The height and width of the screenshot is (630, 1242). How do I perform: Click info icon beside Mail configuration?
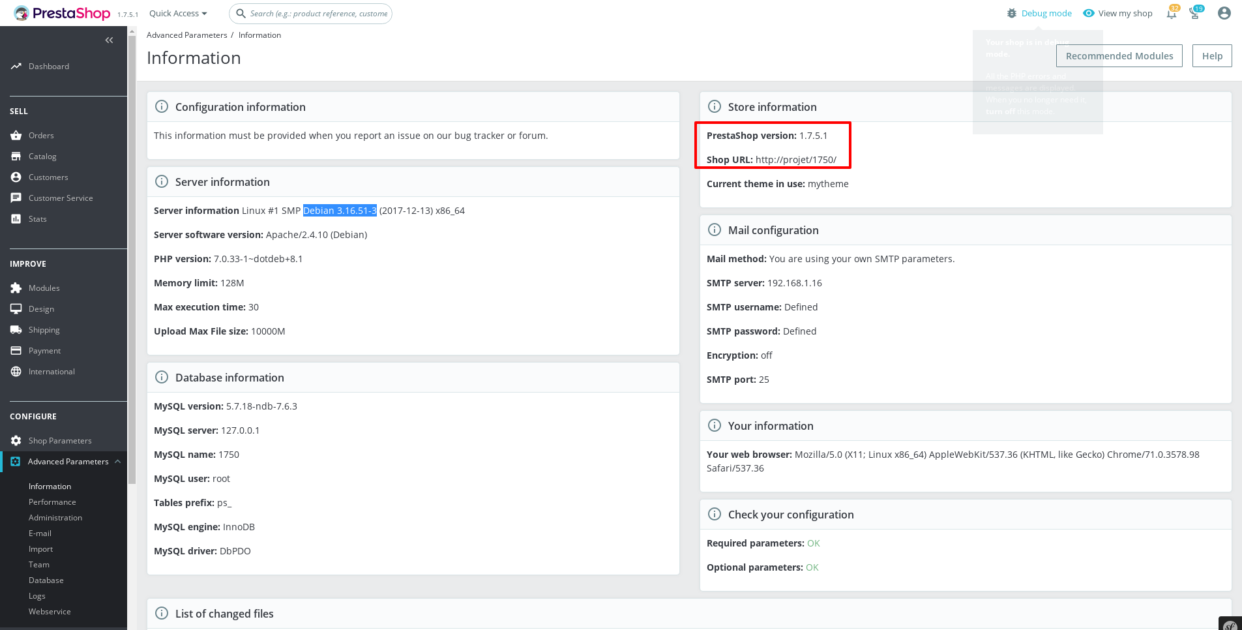[715, 230]
